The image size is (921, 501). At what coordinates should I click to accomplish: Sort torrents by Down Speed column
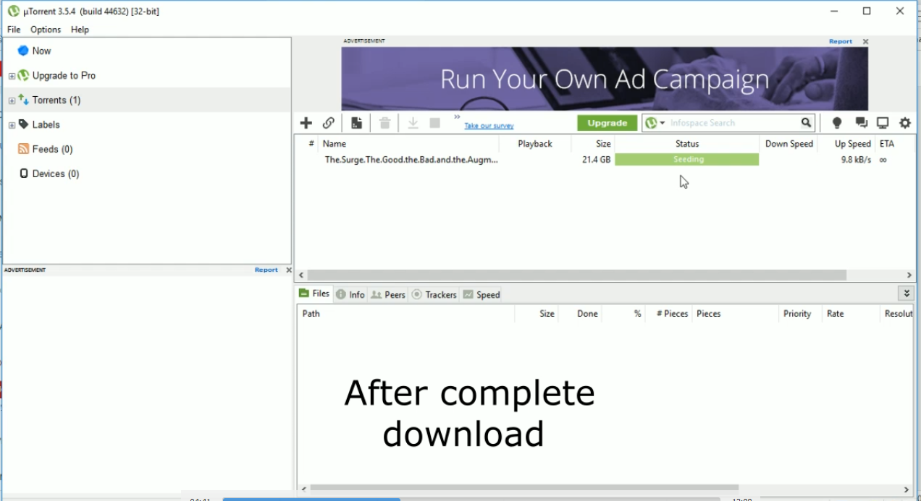[x=788, y=144]
